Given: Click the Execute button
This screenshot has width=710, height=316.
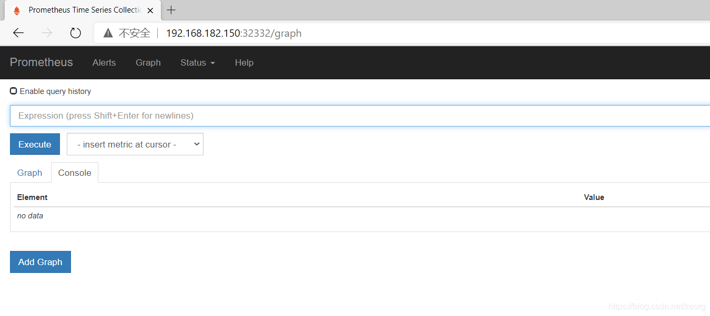Looking at the screenshot, I should (35, 144).
